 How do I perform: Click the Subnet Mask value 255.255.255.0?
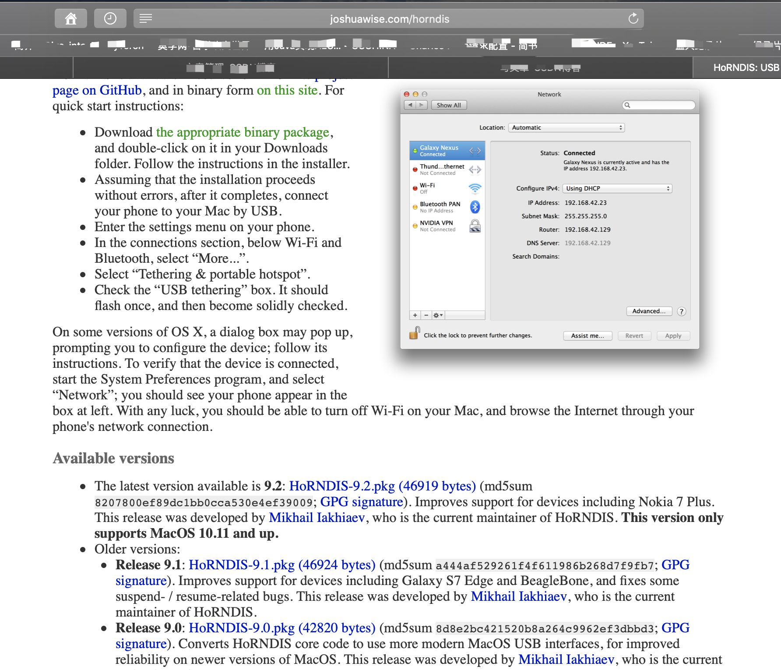click(586, 216)
